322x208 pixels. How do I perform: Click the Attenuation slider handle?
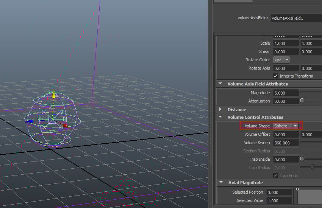[302, 101]
